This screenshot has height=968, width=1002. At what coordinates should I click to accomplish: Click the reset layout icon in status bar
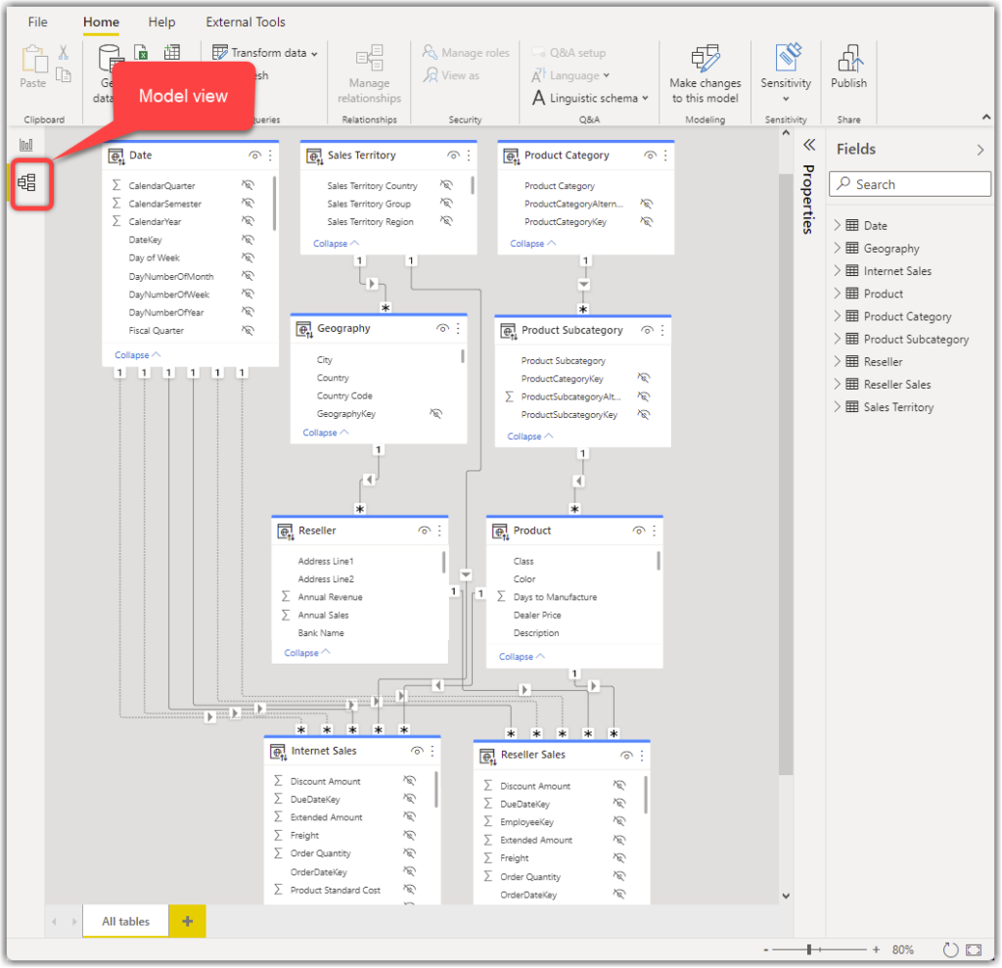tap(951, 950)
